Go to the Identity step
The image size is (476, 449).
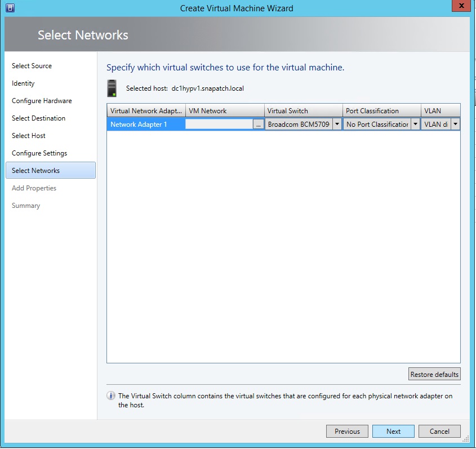23,83
